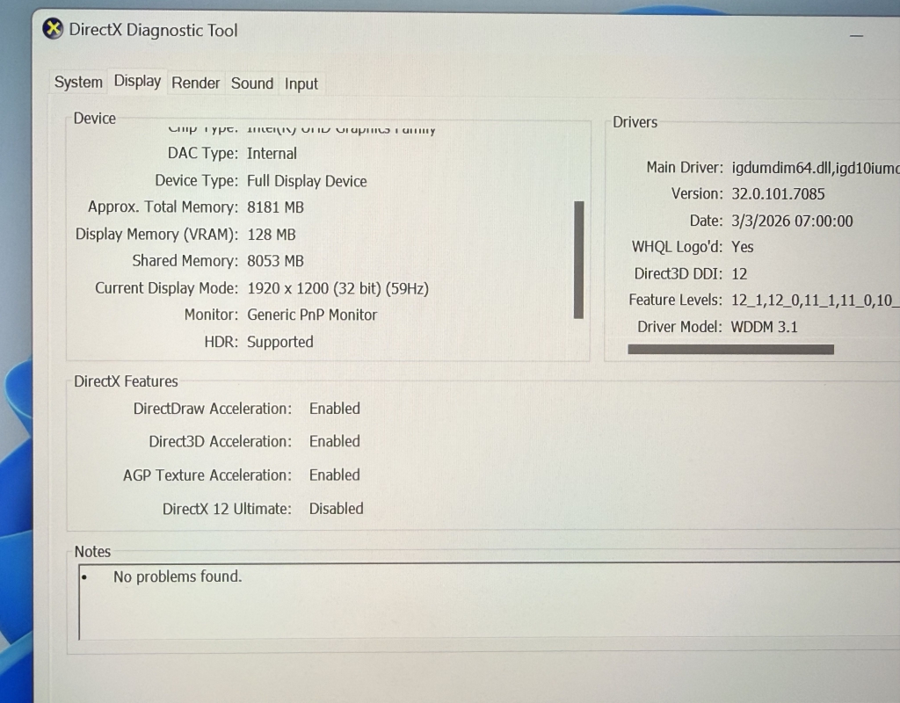Click Direct3D Acceleration 'Enabled' value
This screenshot has width=900, height=703.
pos(335,441)
